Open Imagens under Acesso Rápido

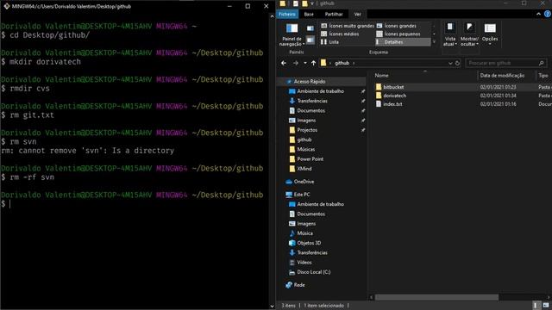[x=306, y=121]
